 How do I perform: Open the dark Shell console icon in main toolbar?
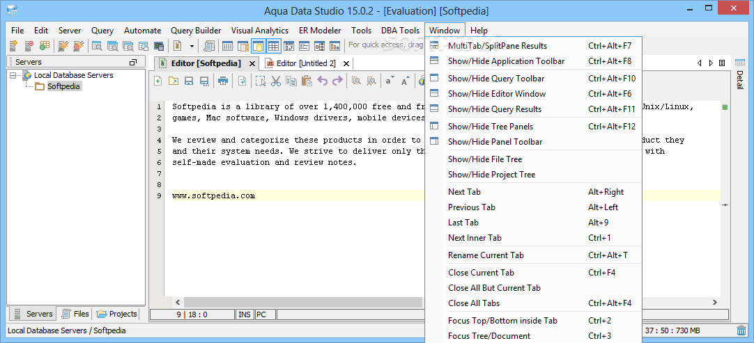click(x=159, y=46)
